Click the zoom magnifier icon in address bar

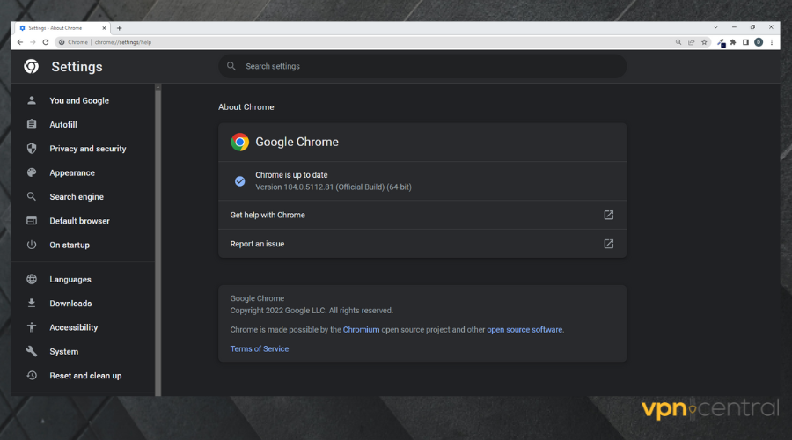pyautogui.click(x=678, y=42)
